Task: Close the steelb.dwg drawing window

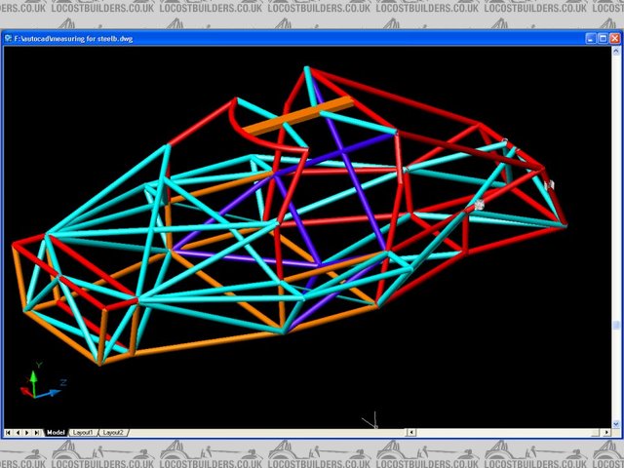Action: (x=615, y=38)
